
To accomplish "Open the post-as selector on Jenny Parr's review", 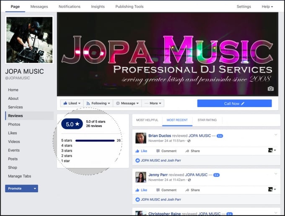I will [x=272, y=189].
